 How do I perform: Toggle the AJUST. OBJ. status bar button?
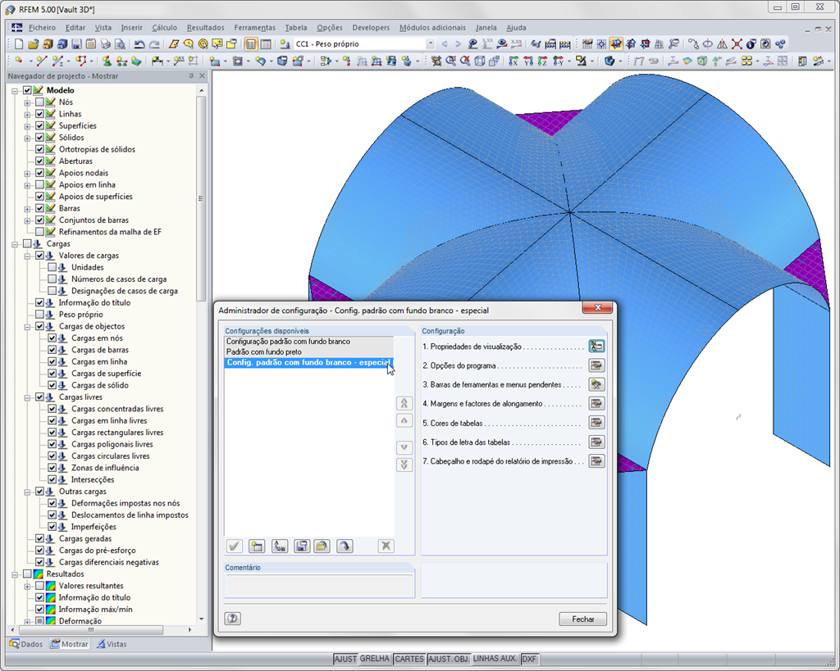pos(449,659)
